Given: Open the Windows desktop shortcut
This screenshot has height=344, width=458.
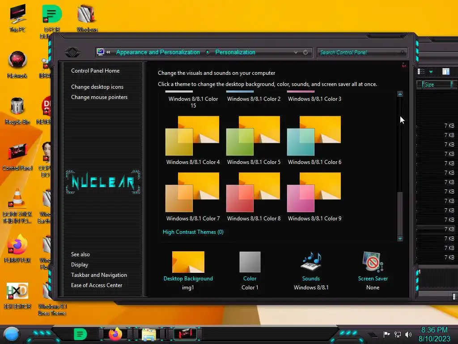Looking at the screenshot, I should click(x=87, y=17).
